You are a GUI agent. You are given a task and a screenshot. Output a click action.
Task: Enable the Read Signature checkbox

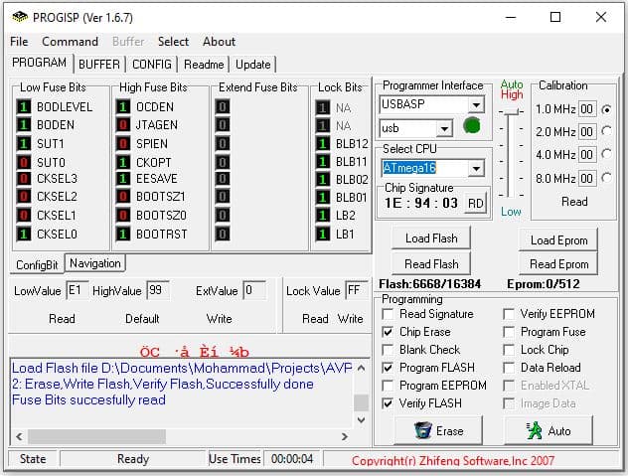[x=389, y=314]
